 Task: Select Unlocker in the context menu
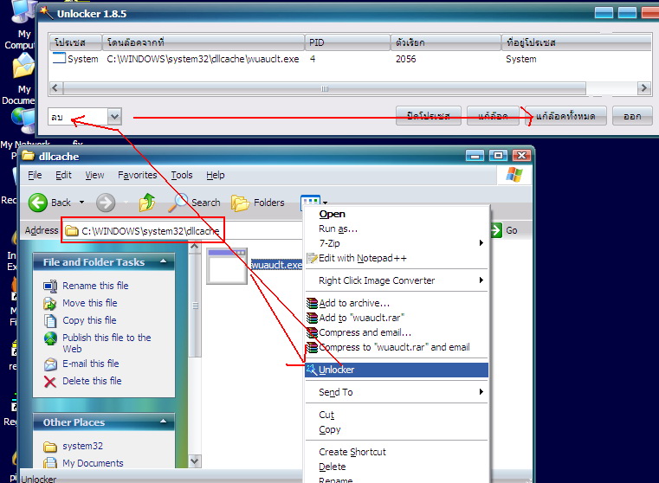pyautogui.click(x=397, y=370)
